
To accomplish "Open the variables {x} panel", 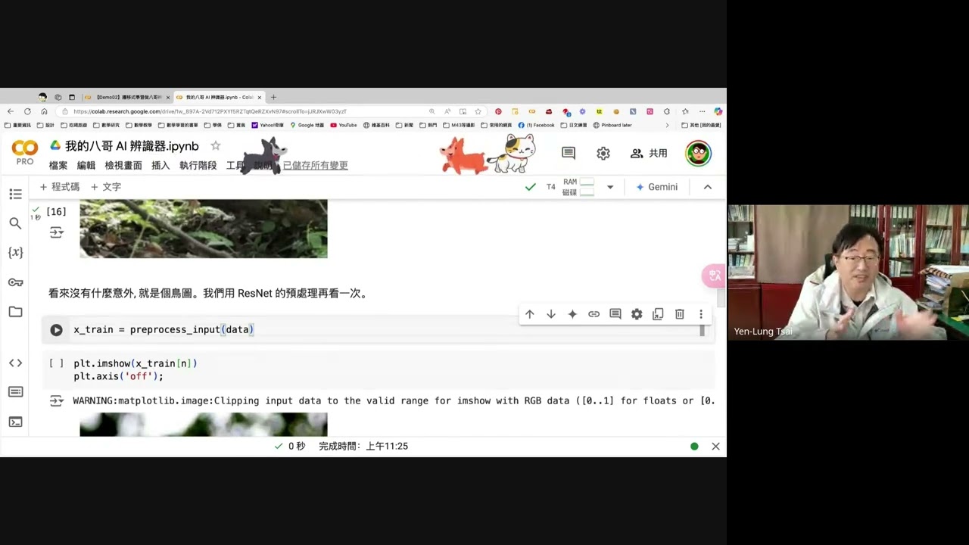I will 15,252.
